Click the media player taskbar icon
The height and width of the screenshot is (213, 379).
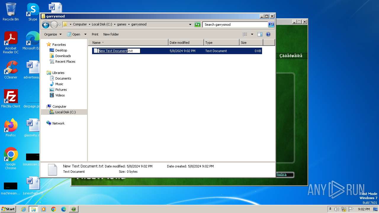tap(44, 209)
